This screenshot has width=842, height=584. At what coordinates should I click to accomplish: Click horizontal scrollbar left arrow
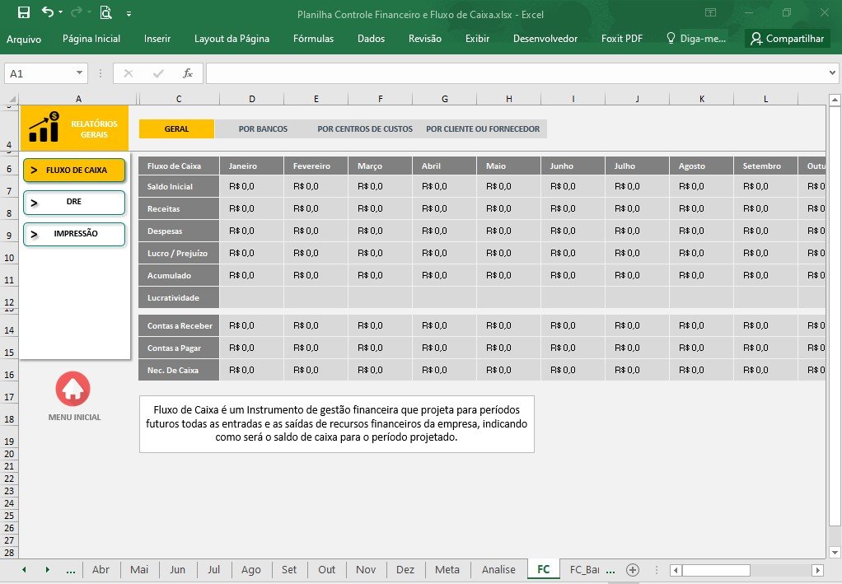[x=676, y=570]
